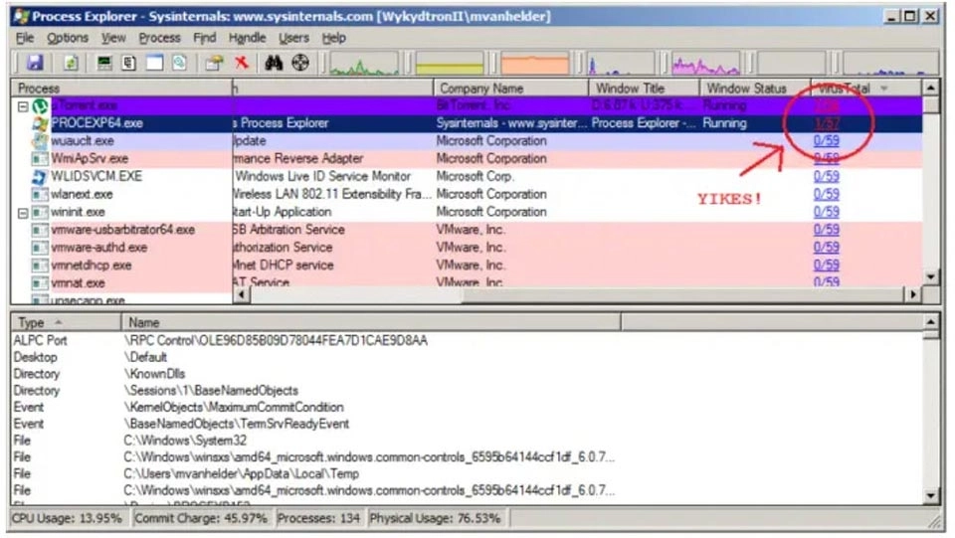955x538 pixels.
Task: Collapse the wininit.exe tree node
Action: coord(23,213)
